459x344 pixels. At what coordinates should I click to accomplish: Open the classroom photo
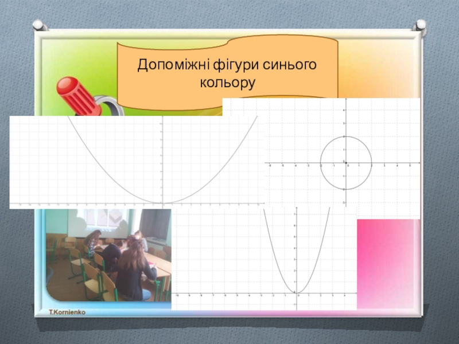pyautogui.click(x=108, y=255)
